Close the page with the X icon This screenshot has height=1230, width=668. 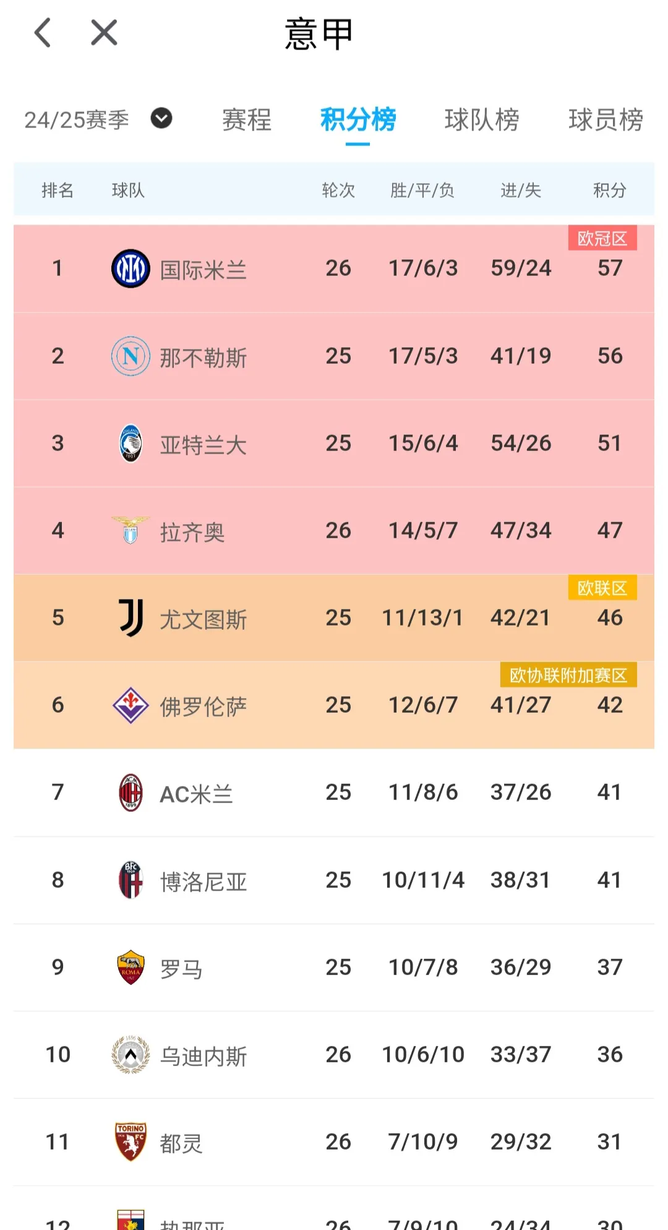click(x=104, y=33)
